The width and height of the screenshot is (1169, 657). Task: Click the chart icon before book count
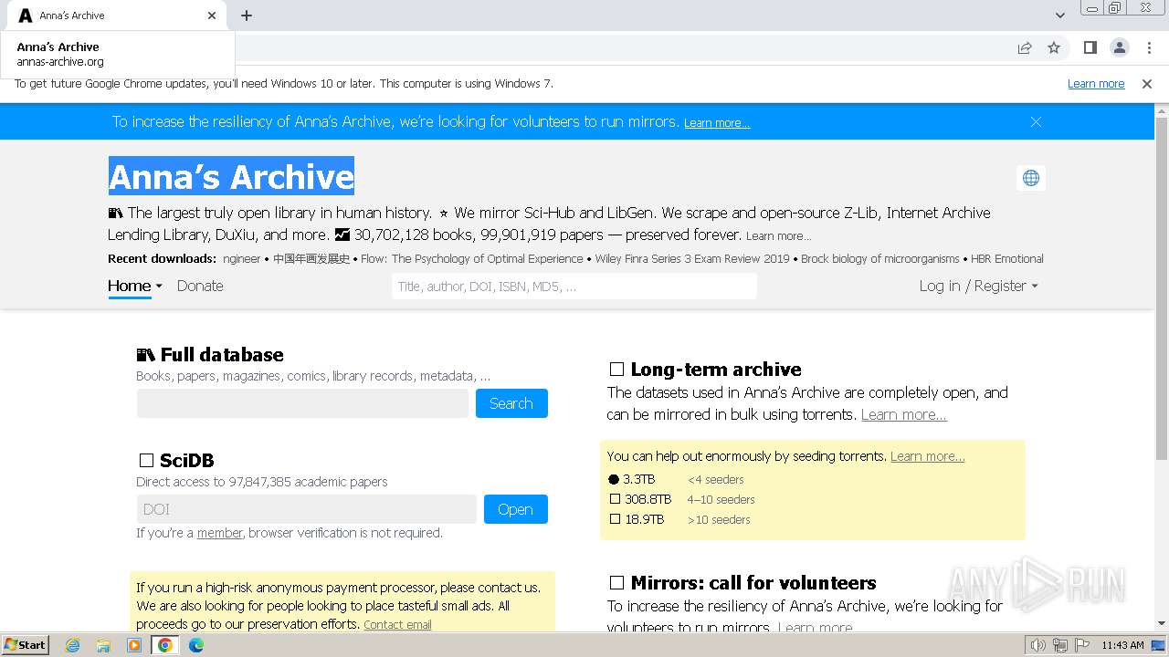pos(342,235)
